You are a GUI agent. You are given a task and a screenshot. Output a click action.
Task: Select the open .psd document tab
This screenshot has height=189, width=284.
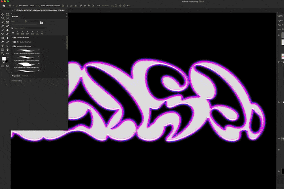click(39, 11)
